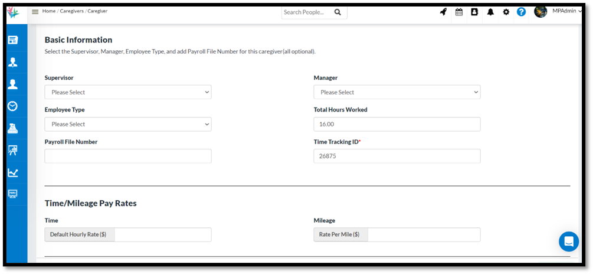Open settings with the gear icon
Image resolution: width=593 pixels, height=274 pixels.
[506, 12]
